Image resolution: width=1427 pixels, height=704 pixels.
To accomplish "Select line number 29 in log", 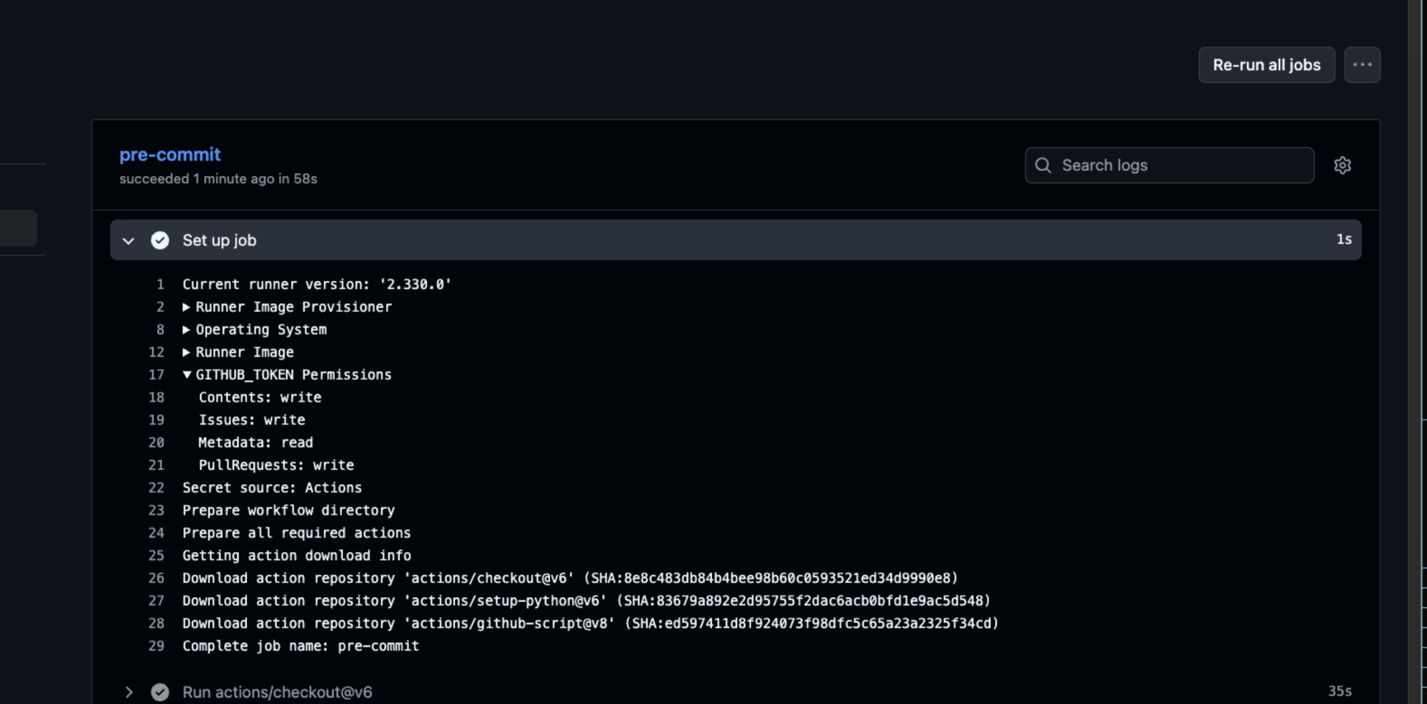I will (156, 646).
